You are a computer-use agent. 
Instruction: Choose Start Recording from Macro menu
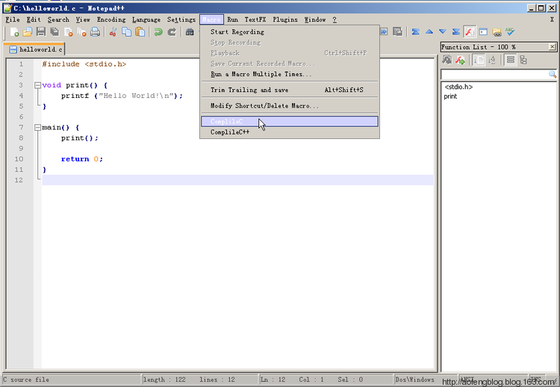point(290,32)
